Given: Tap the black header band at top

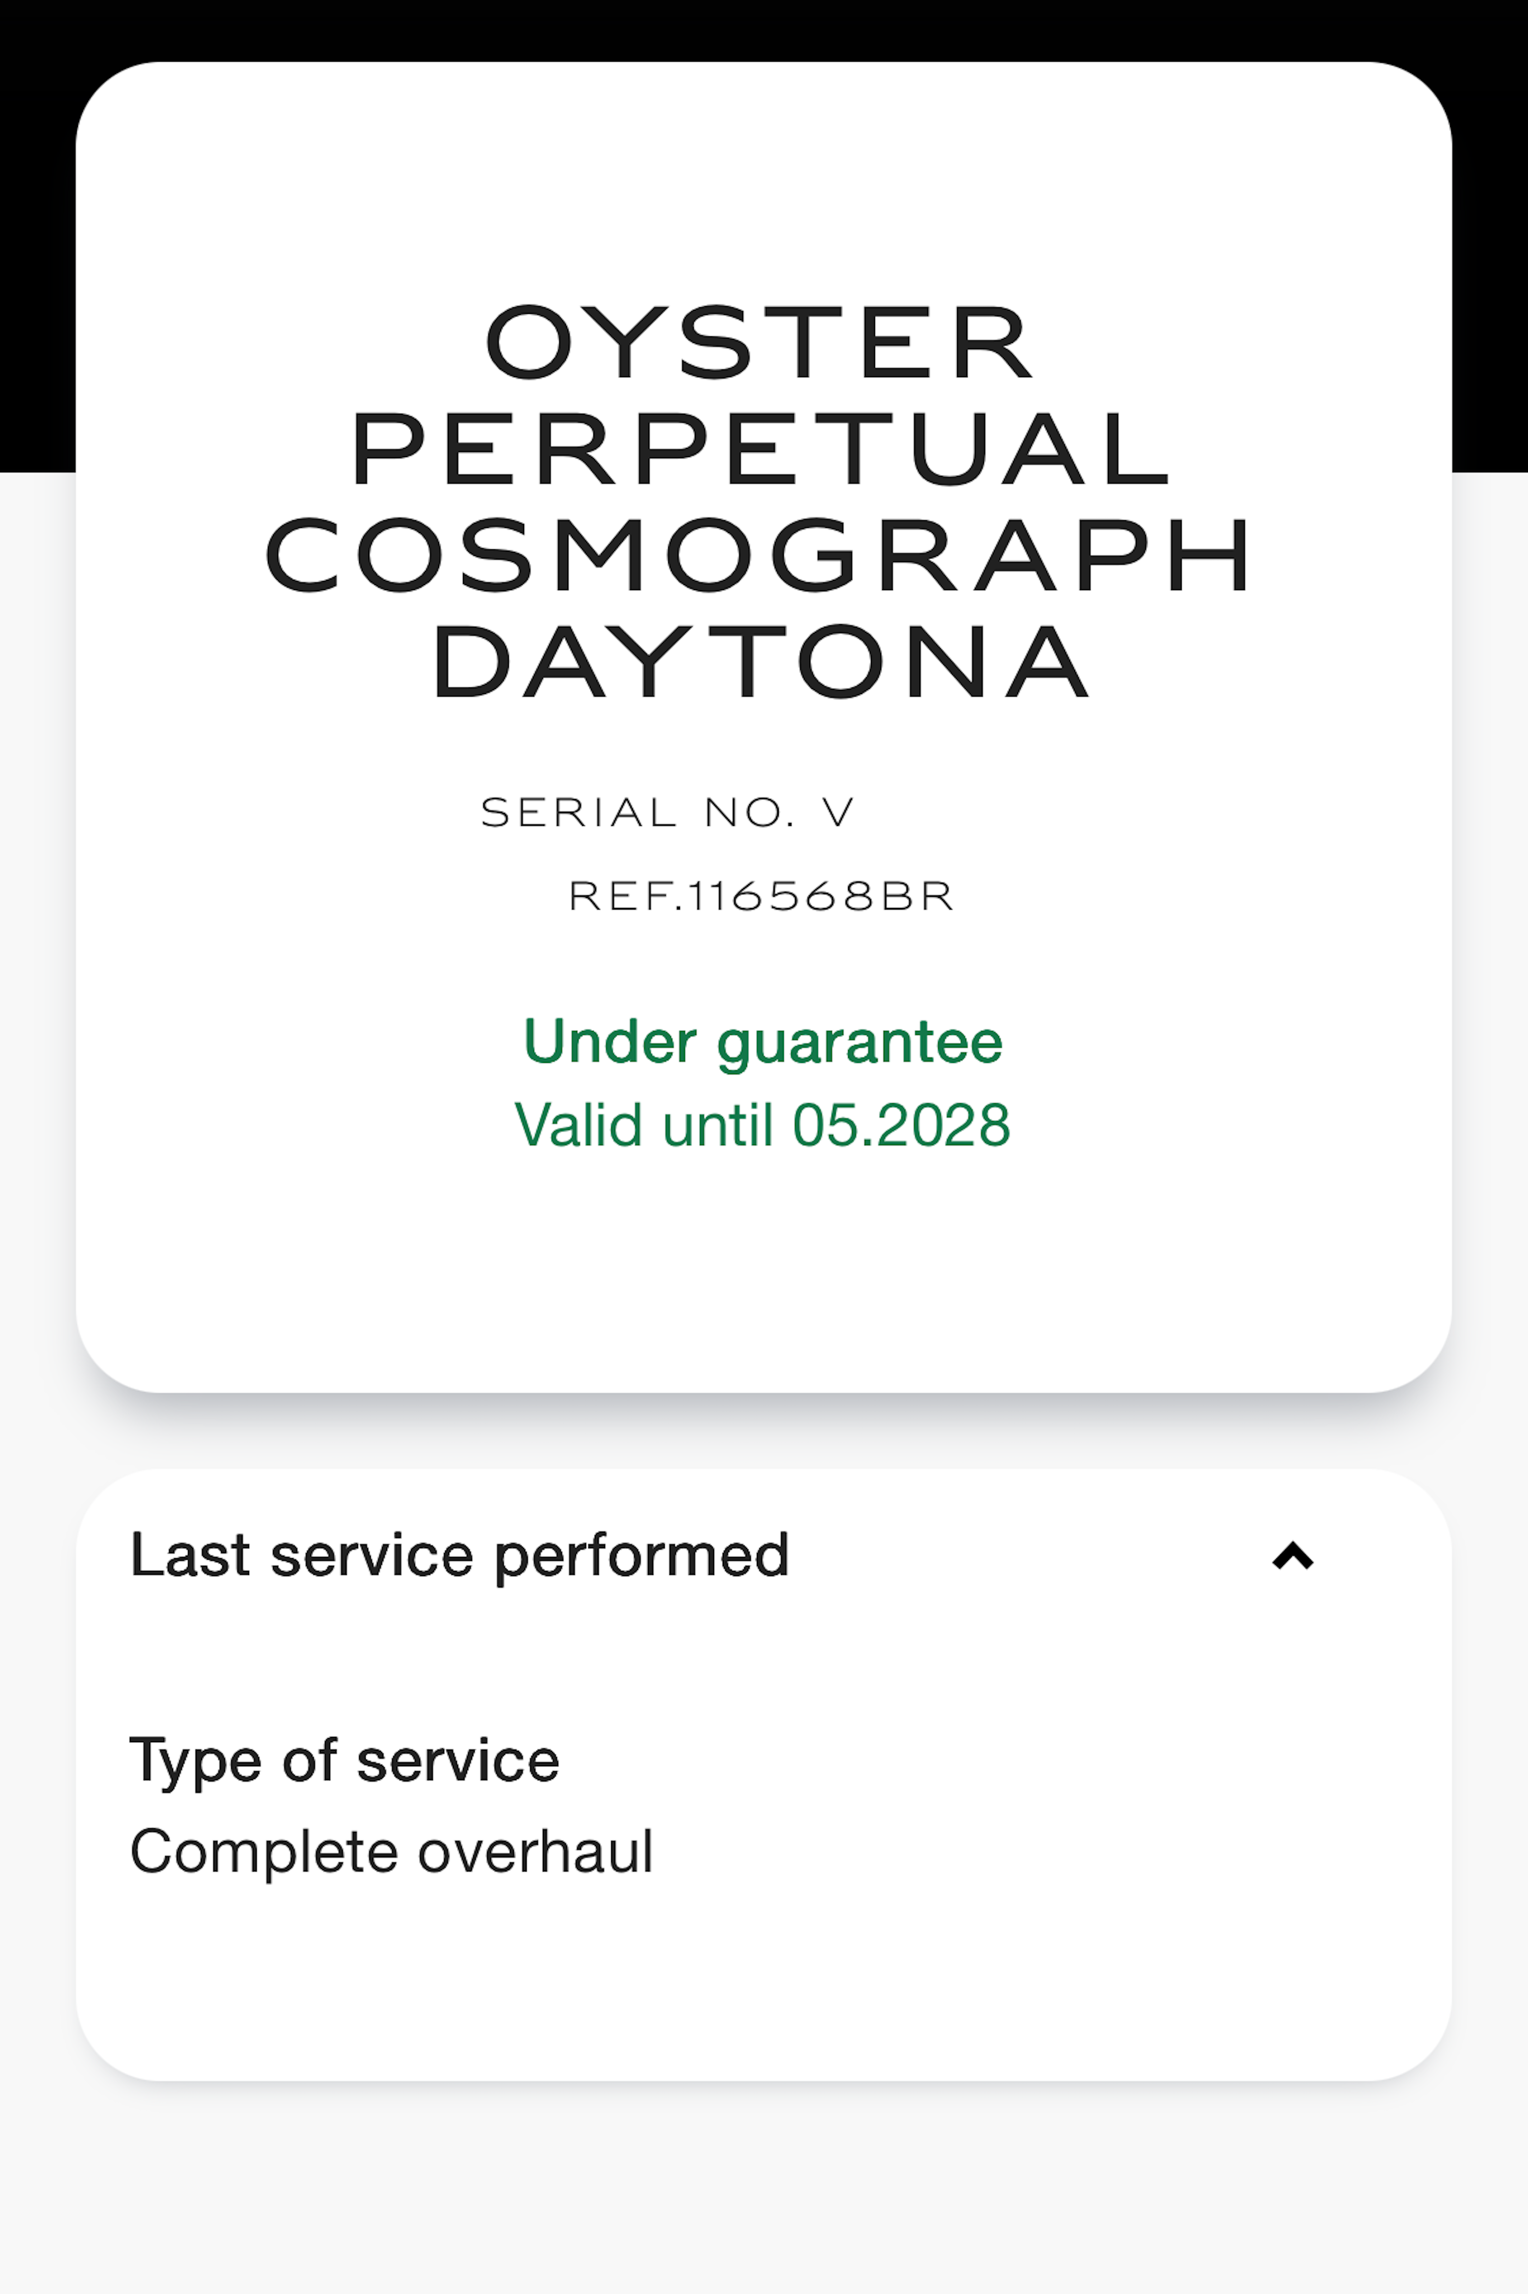Looking at the screenshot, I should (x=764, y=29).
